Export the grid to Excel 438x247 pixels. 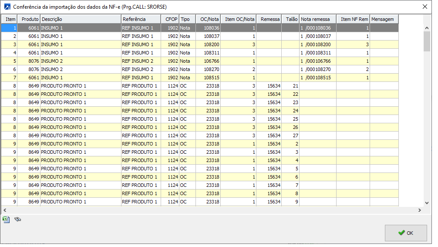point(6,220)
